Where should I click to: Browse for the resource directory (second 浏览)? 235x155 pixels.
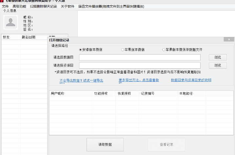tap(218, 65)
